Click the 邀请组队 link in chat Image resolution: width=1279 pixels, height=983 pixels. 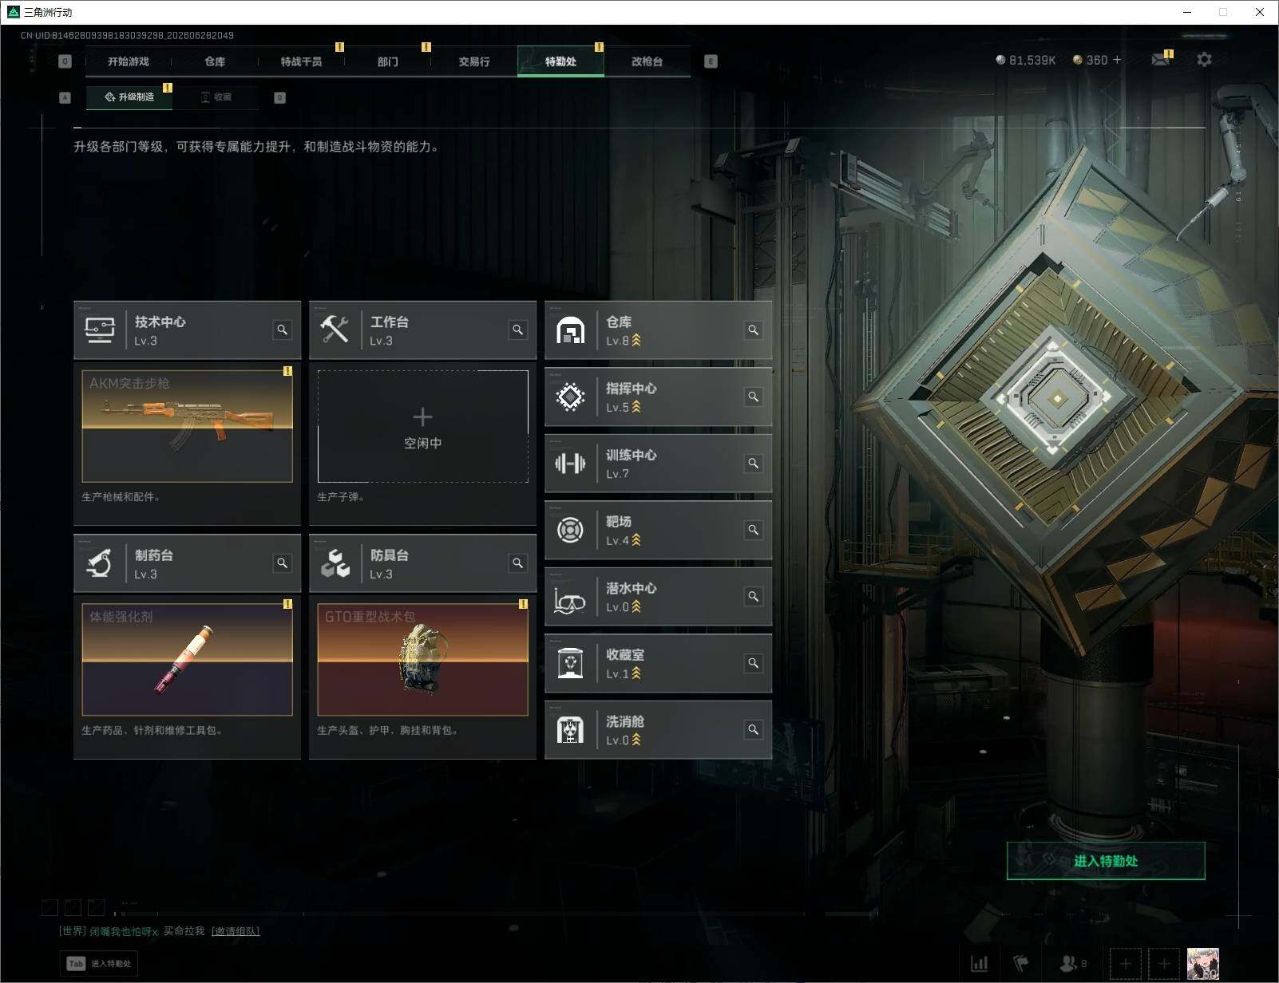[236, 931]
